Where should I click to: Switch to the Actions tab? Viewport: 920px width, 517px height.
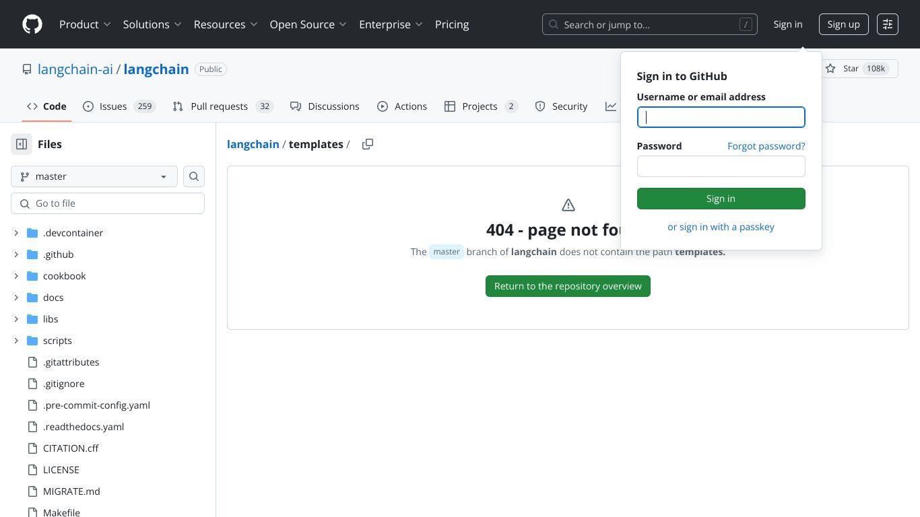(402, 106)
